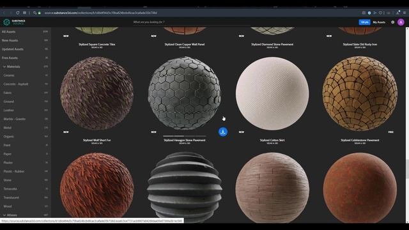Collapse the Materials category chevron
Viewport: 409px width, 230px height.
[4, 66]
